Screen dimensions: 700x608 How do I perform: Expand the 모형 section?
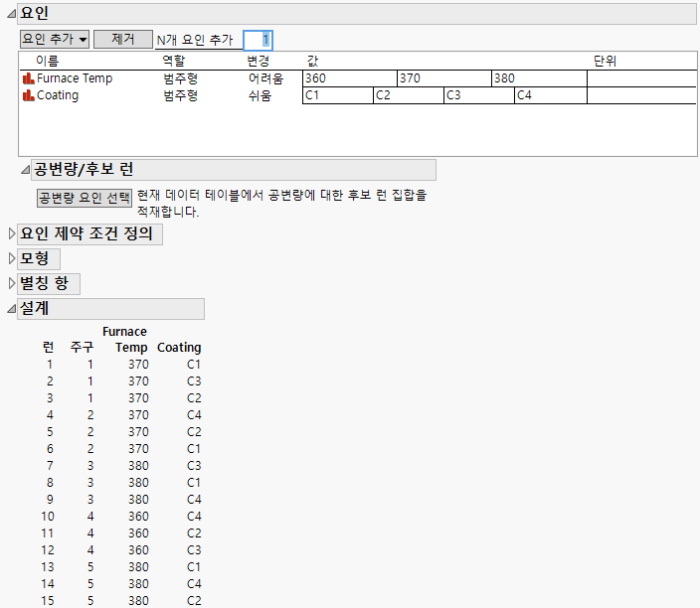[x=12, y=258]
